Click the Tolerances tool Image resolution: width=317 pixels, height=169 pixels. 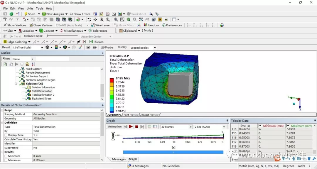point(98,31)
